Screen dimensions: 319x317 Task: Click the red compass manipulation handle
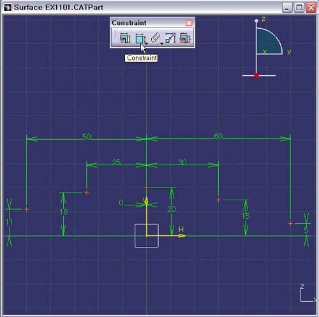click(256, 75)
